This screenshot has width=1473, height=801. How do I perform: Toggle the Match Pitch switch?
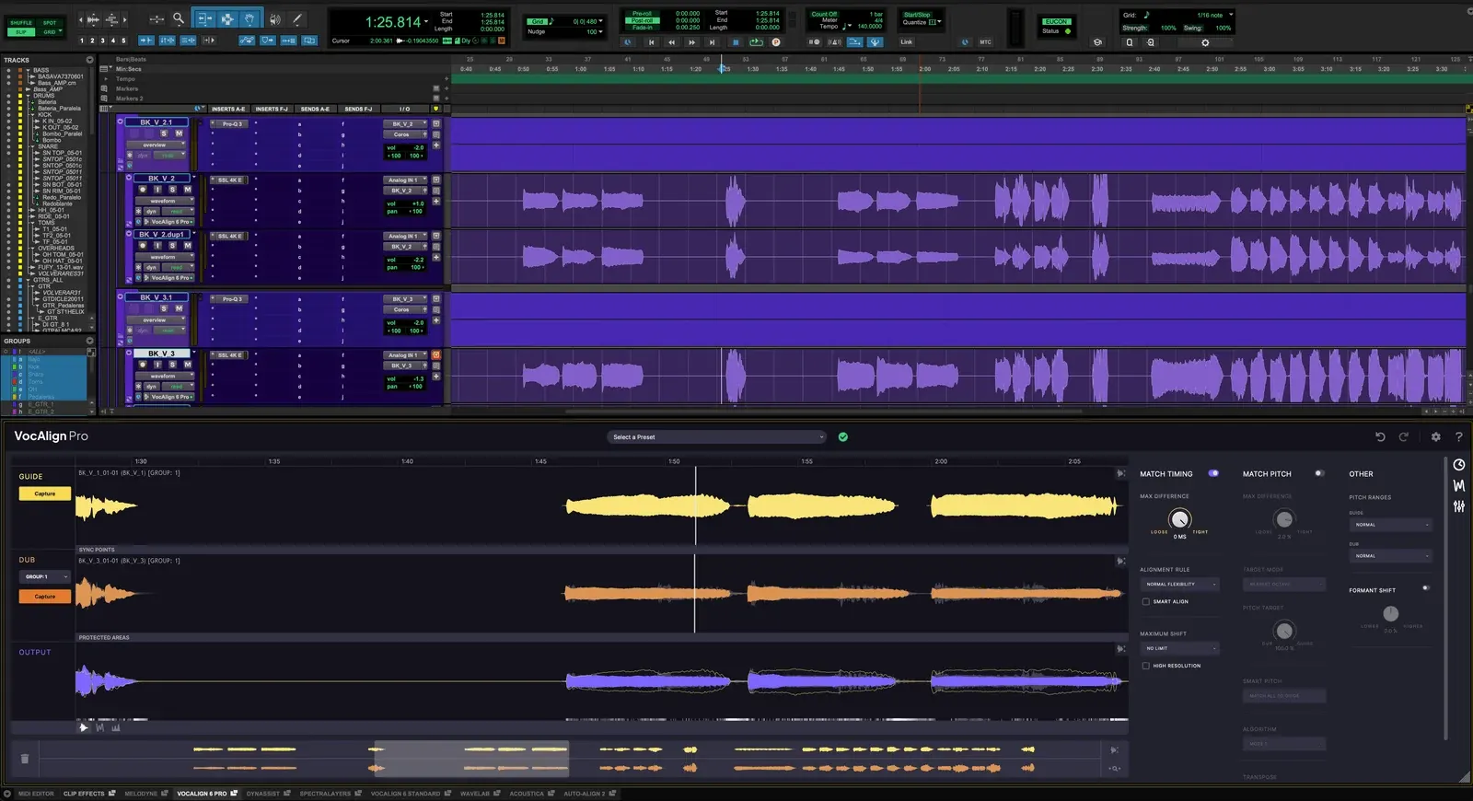pyautogui.click(x=1319, y=473)
